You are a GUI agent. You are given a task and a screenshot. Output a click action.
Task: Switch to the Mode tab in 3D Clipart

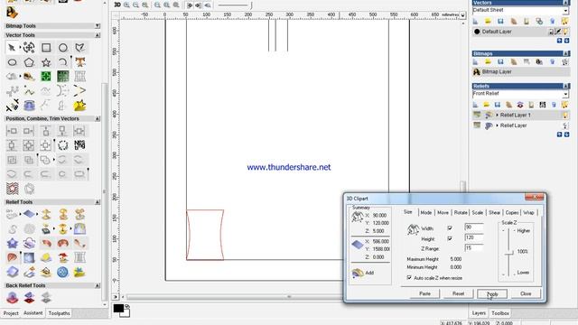coord(425,213)
